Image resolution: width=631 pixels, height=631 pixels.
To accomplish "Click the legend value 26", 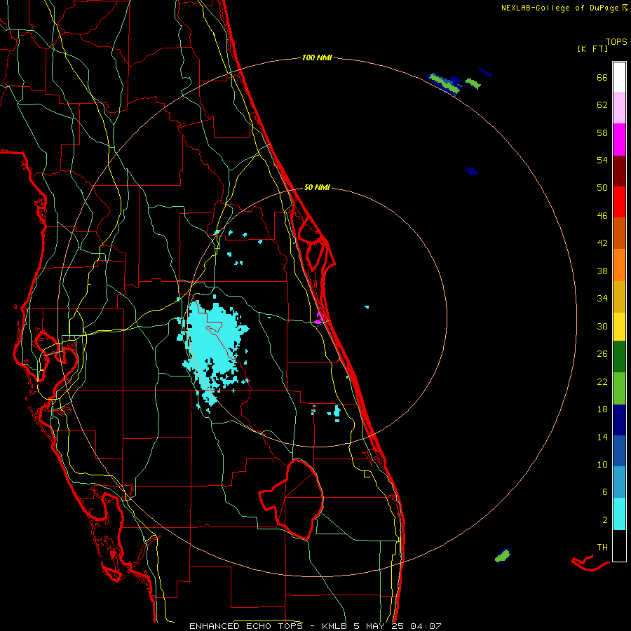I will (x=602, y=354).
